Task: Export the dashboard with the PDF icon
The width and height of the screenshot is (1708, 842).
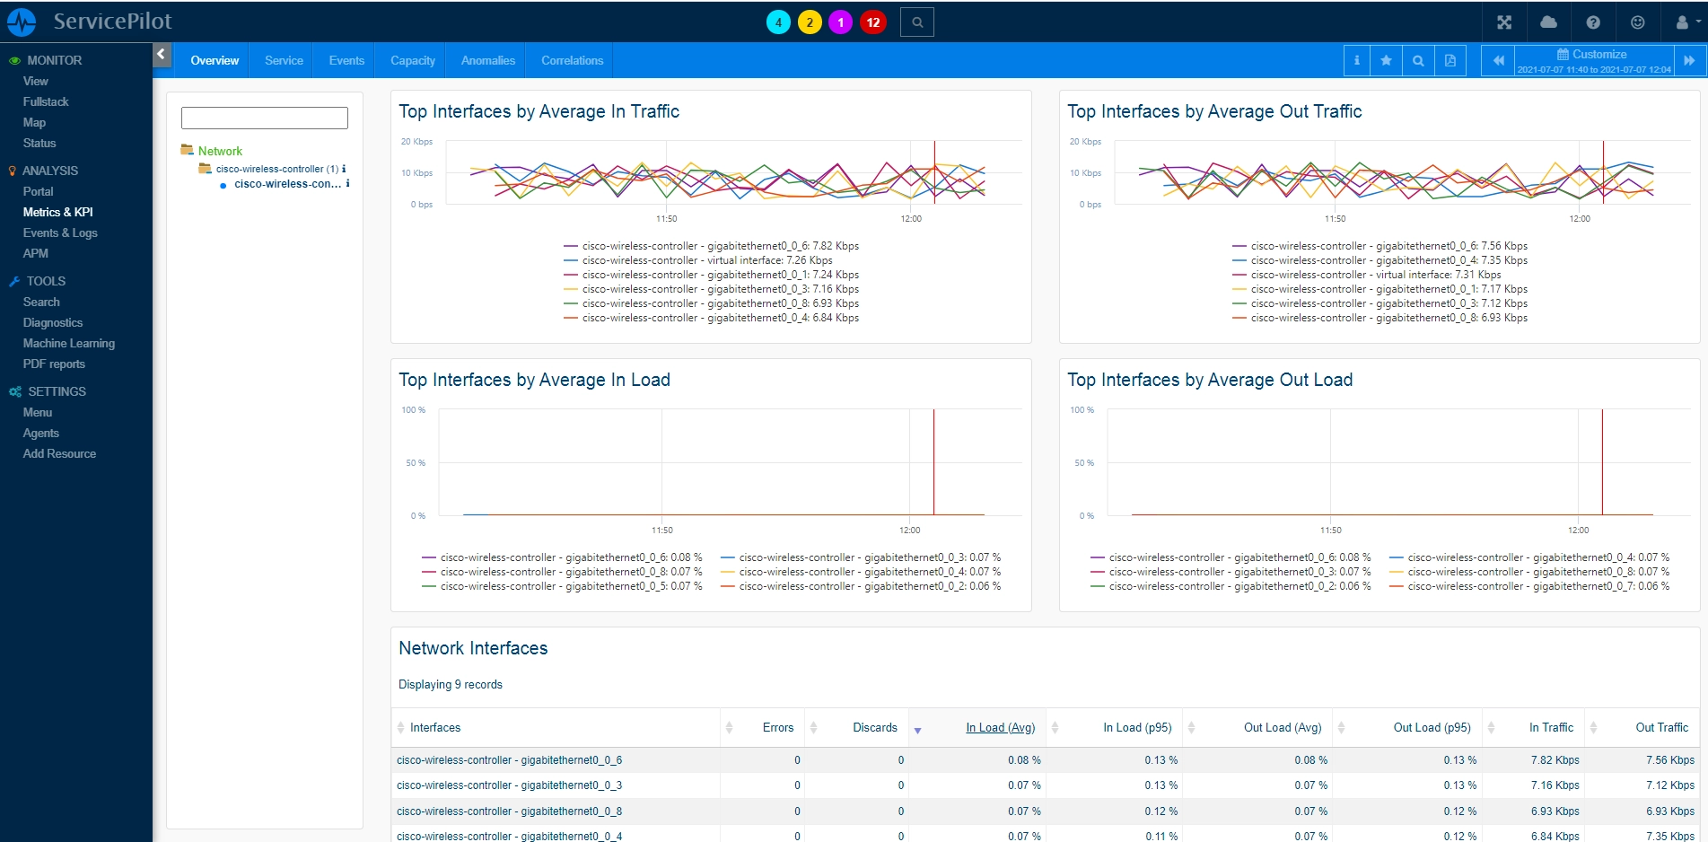Action: (1450, 60)
